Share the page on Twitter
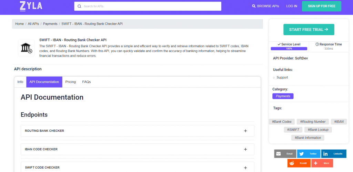This screenshot has width=353, height=172. 309,154
